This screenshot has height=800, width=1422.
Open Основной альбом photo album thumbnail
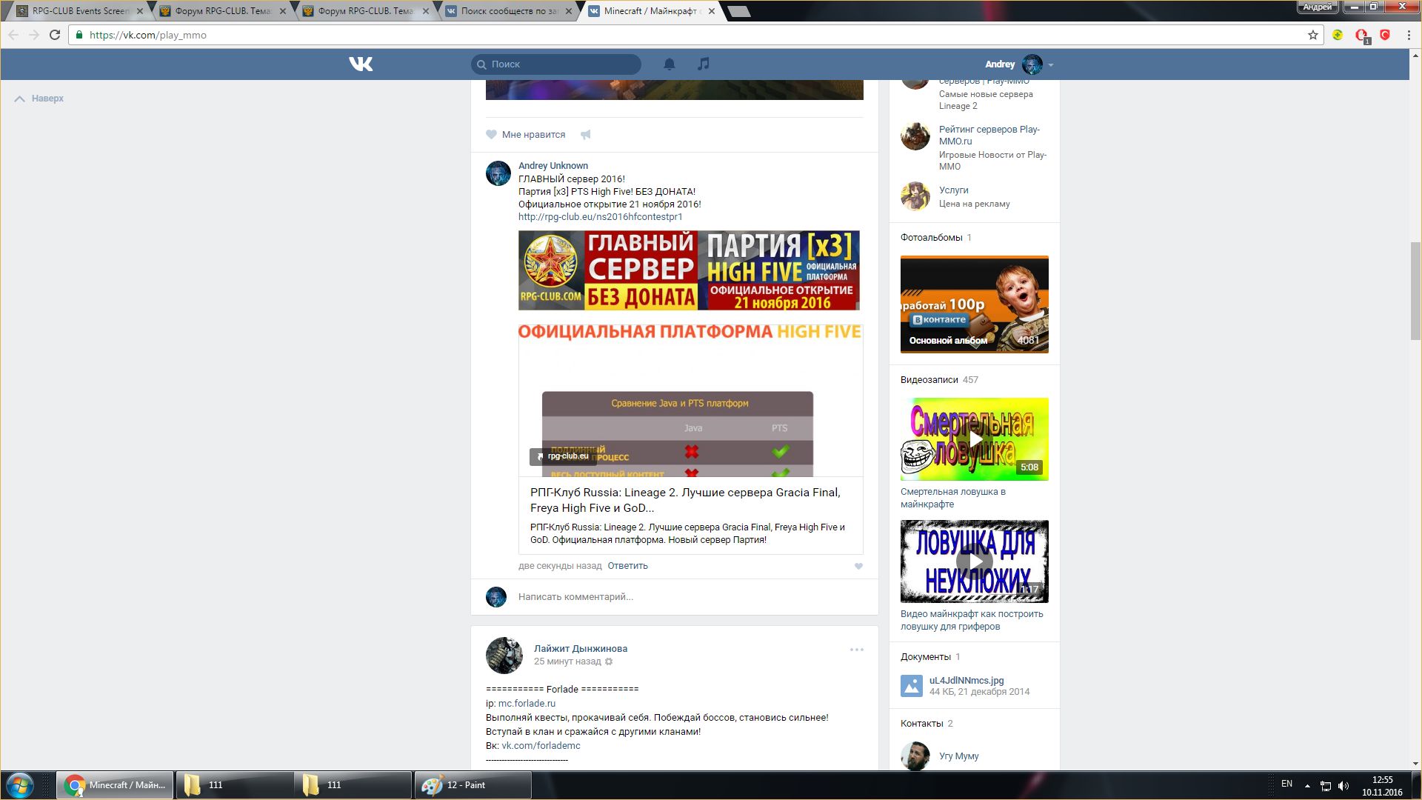pyautogui.click(x=974, y=304)
